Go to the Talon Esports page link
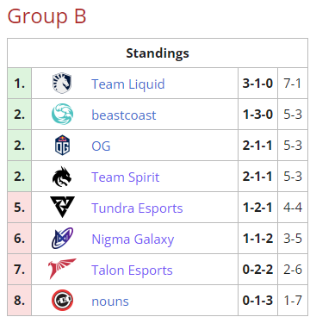The height and width of the screenshot is (317, 310). point(132,270)
